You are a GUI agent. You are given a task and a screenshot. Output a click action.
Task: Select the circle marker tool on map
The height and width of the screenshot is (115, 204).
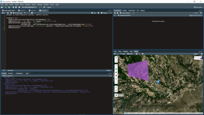tap(116, 82)
